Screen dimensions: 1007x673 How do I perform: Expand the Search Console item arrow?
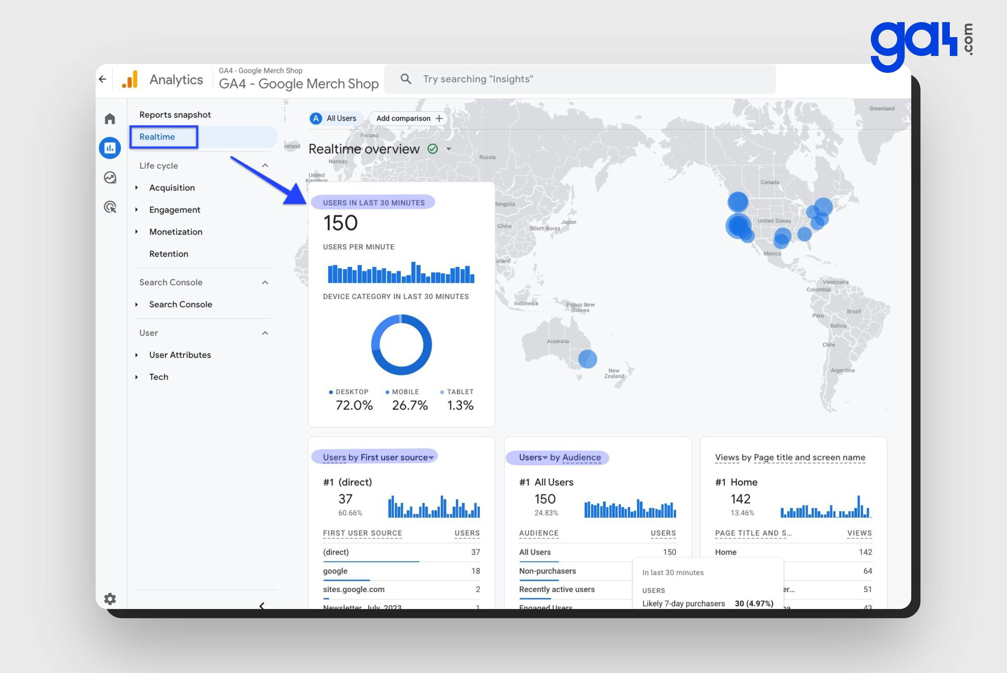point(137,304)
